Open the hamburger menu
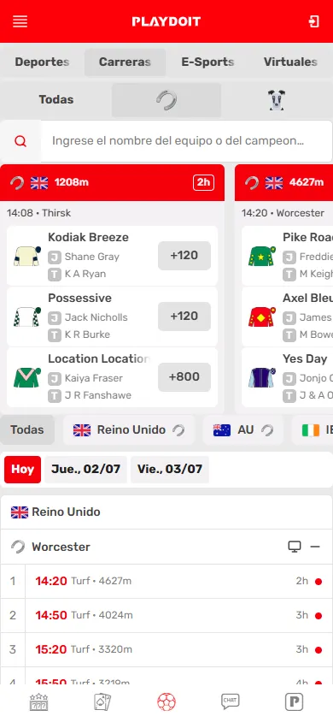The image size is (333, 722). pos(20,21)
